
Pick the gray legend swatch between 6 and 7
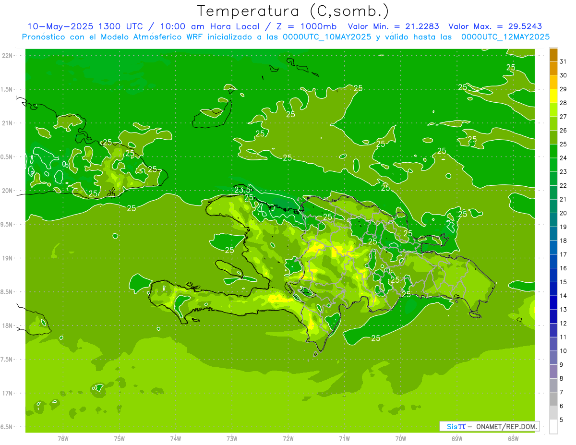tap(553, 399)
